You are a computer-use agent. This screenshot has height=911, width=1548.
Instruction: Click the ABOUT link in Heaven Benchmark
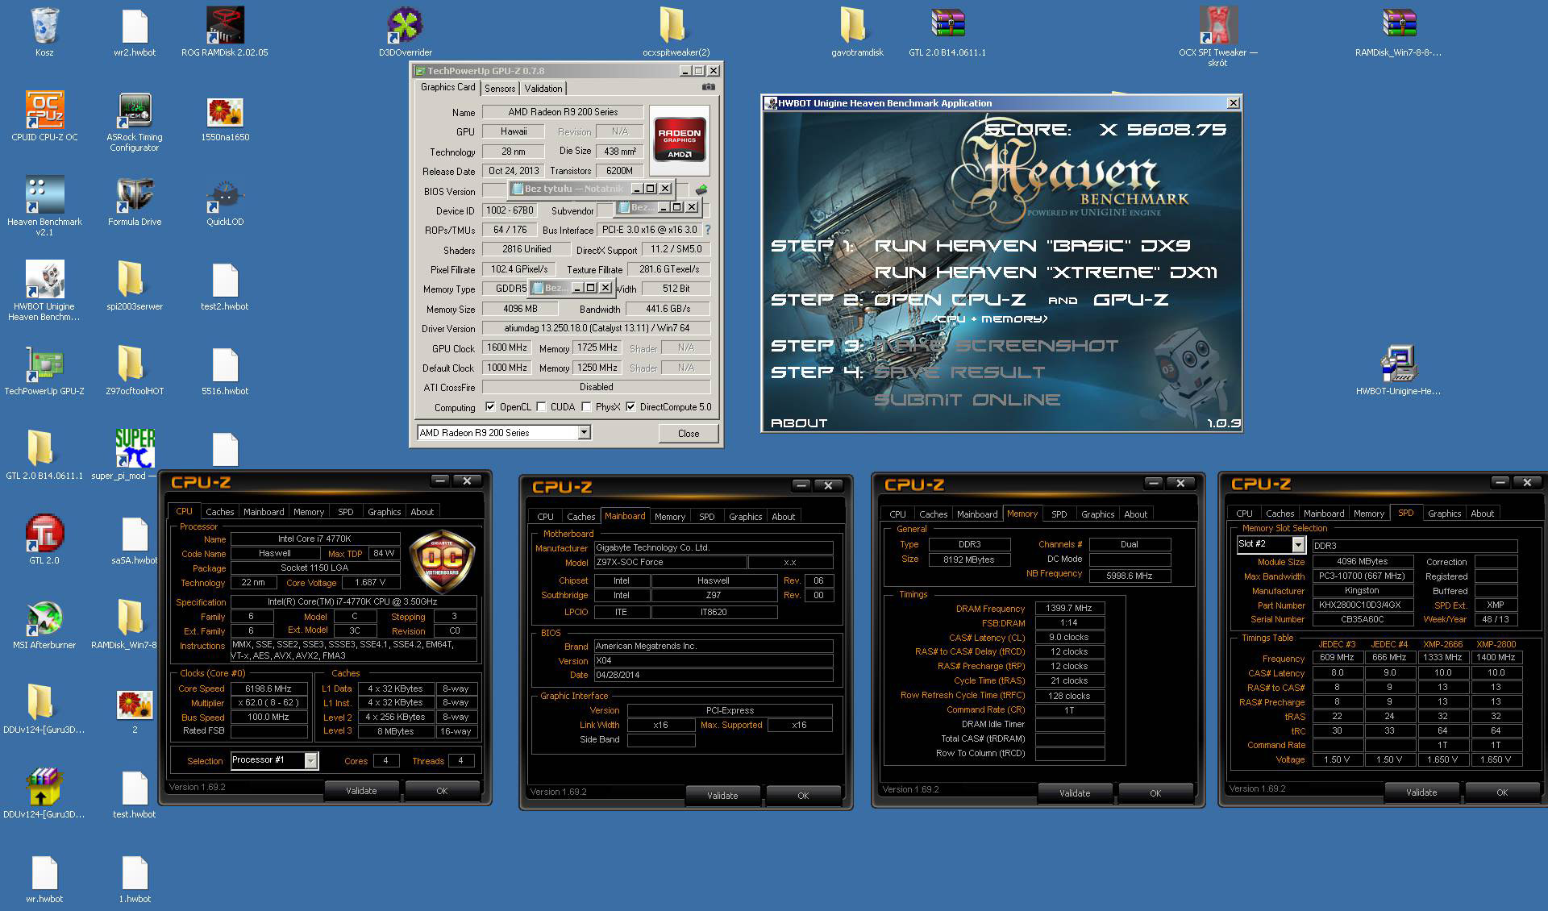click(798, 422)
